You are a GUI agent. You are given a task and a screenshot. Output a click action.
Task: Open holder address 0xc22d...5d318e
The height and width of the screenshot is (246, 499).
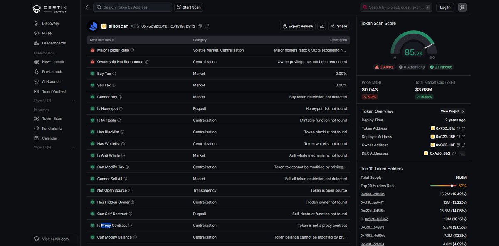[373, 211]
